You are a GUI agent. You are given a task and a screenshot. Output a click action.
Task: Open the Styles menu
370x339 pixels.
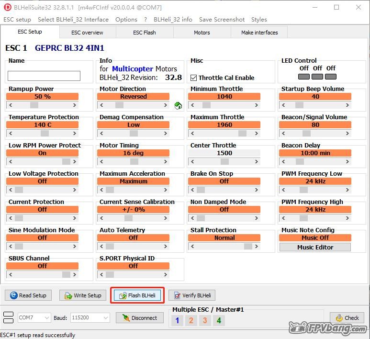point(259,19)
